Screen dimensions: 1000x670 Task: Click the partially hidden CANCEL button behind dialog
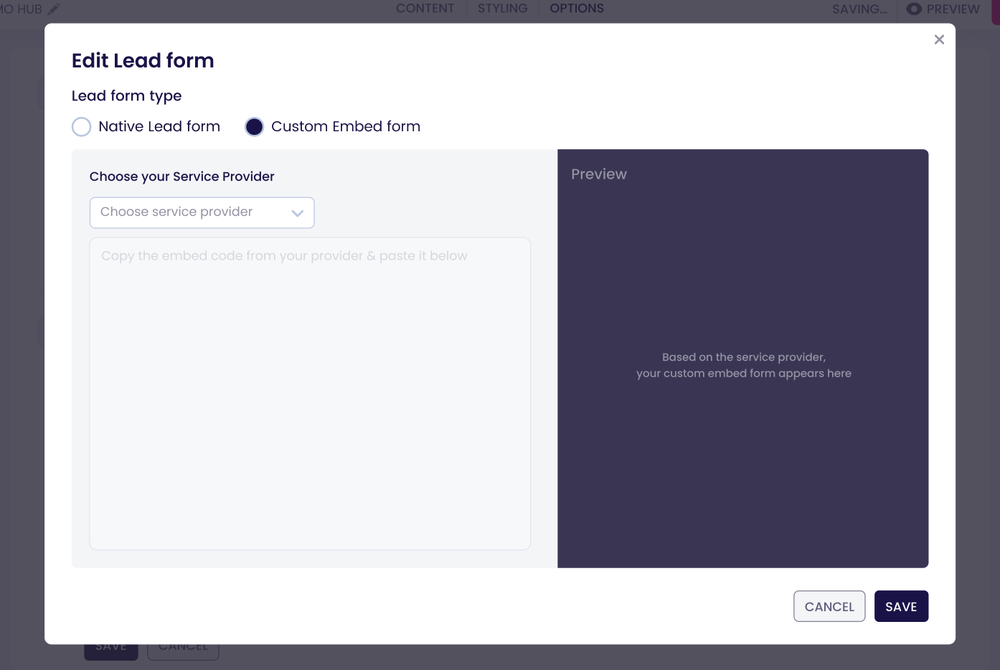[x=183, y=650]
